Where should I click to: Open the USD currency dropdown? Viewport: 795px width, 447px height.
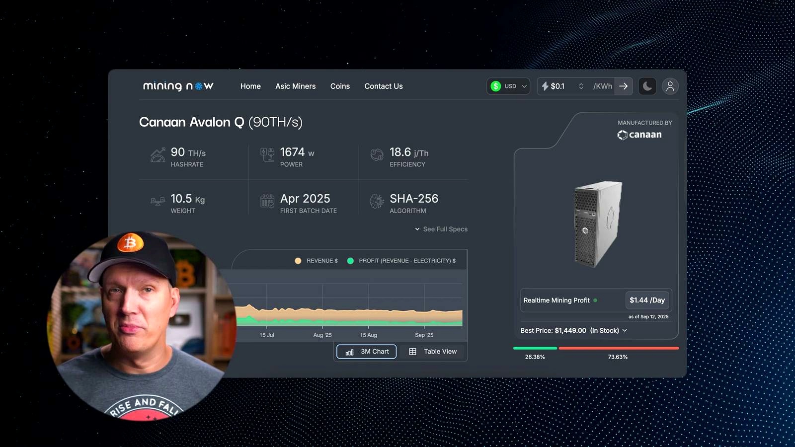[508, 86]
